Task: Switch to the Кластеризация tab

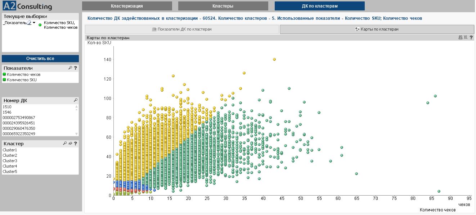Action: tap(127, 6)
